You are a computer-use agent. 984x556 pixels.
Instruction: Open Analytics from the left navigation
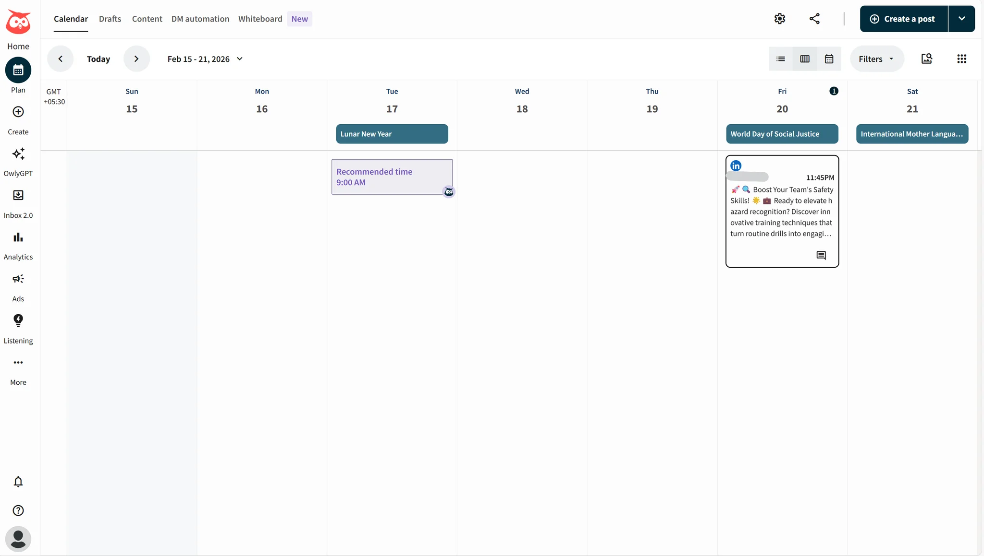coord(18,245)
